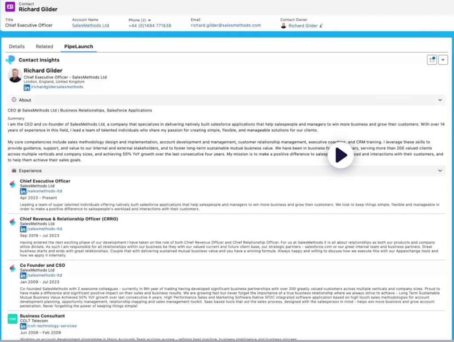Click the SalesMethods logo beside Chief Executive Officer
The height and width of the screenshot is (342, 454).
(x=12, y=184)
